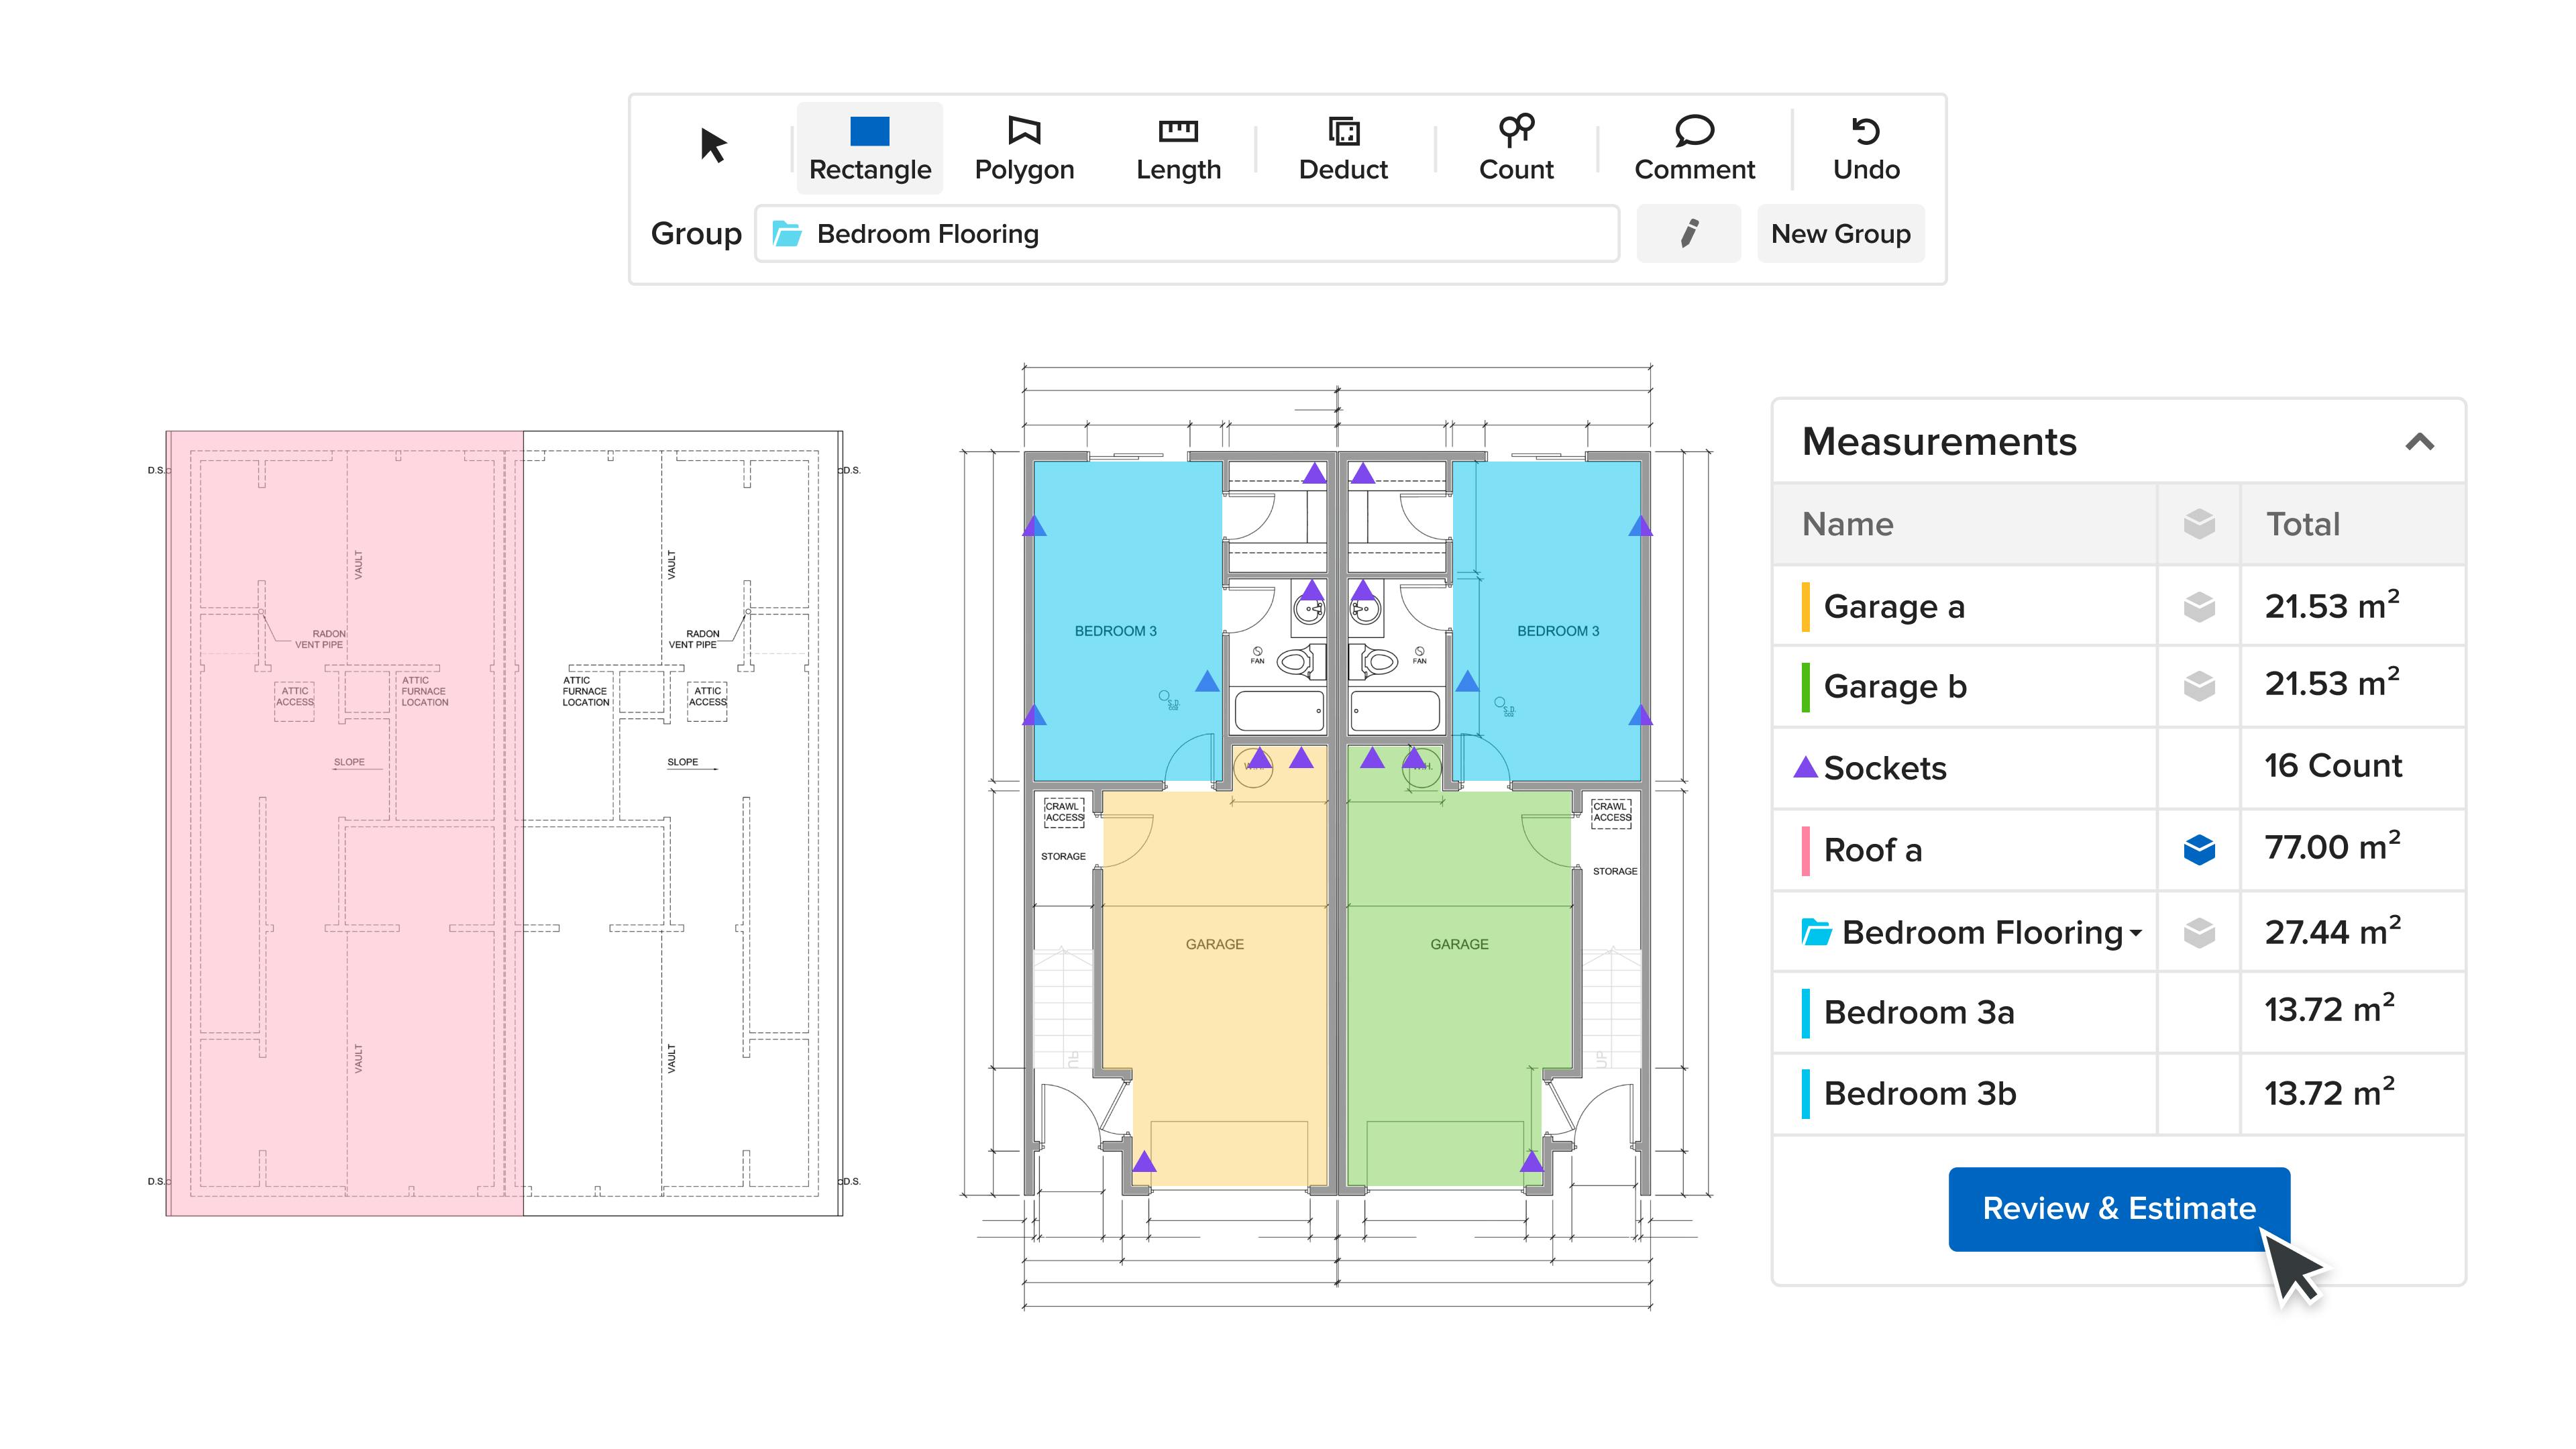Edit group name with pencil icon
This screenshot has height=1449, width=2576.
1689,234
